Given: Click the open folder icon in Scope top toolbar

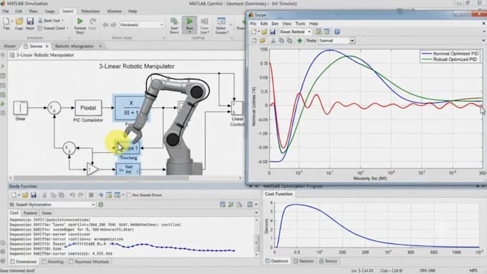Looking at the screenshot, I should [264, 31].
